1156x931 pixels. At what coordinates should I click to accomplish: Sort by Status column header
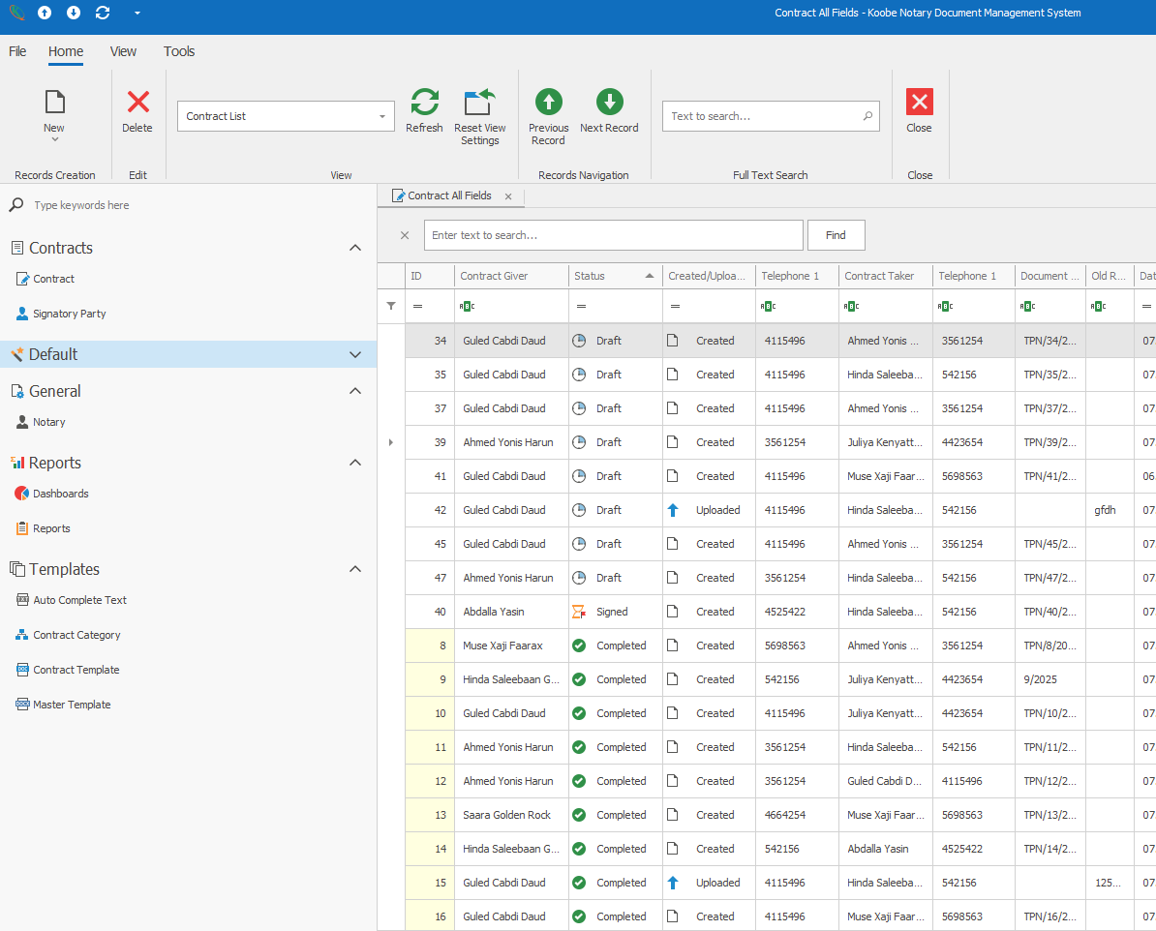click(x=615, y=276)
